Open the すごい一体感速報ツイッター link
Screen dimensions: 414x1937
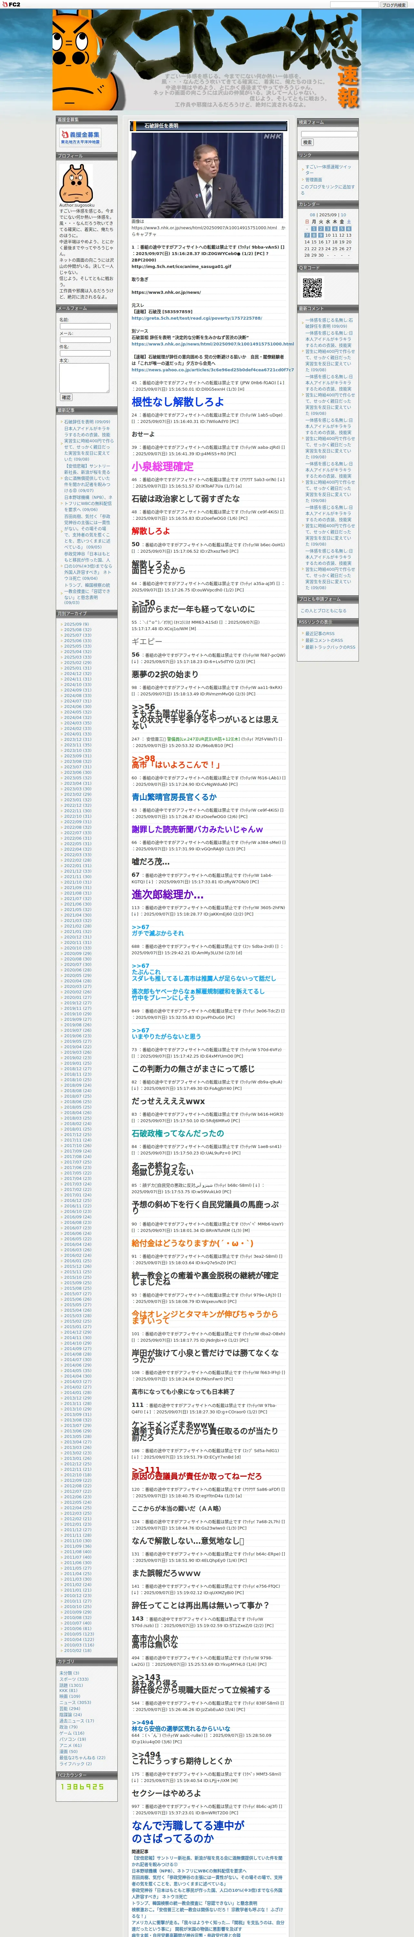click(328, 170)
